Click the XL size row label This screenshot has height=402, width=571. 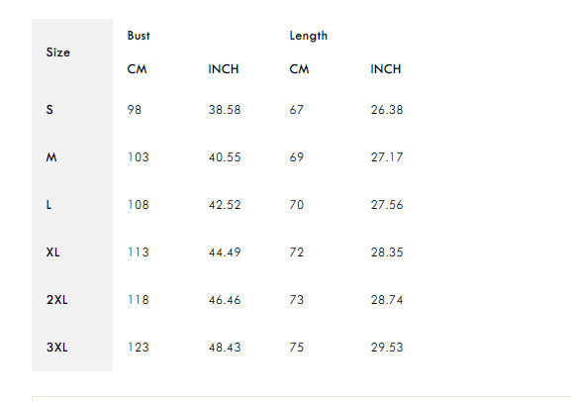[x=52, y=252]
